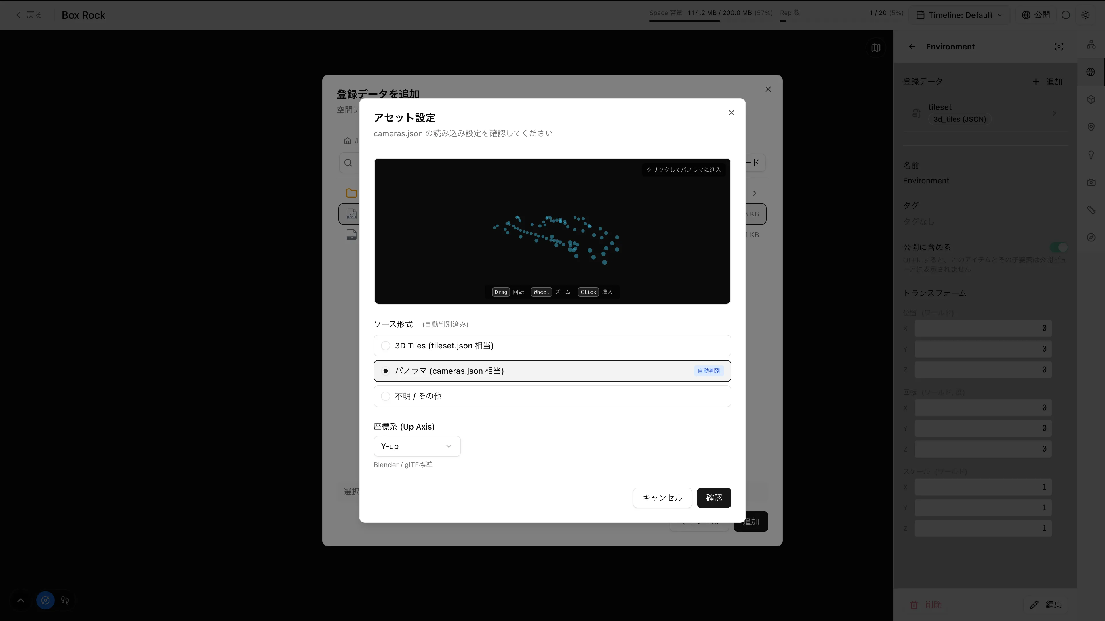The width and height of the screenshot is (1105, 621).
Task: Click the home root breadcrumb icon
Action: pos(347,141)
